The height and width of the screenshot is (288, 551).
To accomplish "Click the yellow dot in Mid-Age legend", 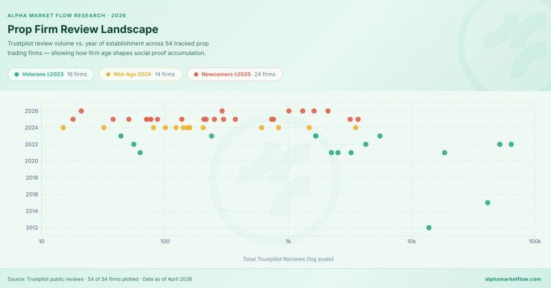I will click(x=108, y=74).
